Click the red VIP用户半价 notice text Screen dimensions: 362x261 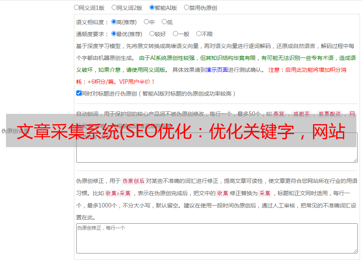[137, 82]
